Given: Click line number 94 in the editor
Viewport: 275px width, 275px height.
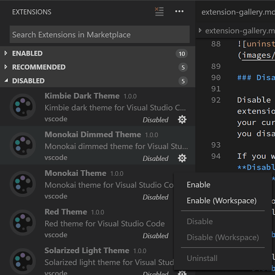Looking at the screenshot, I should (x=216, y=156).
